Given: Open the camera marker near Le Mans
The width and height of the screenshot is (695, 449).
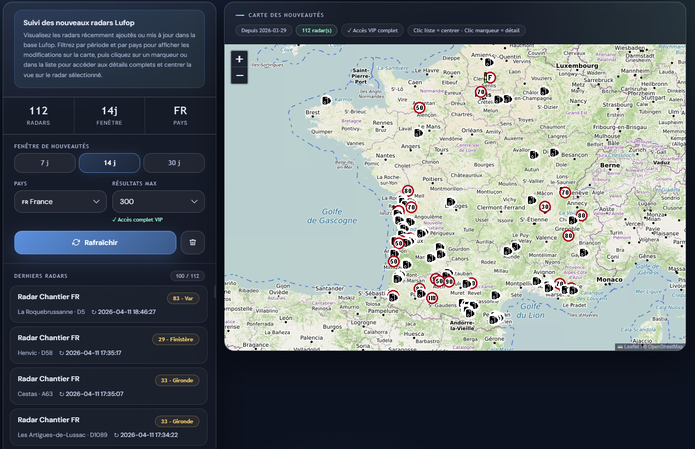Looking at the screenshot, I should (419, 132).
